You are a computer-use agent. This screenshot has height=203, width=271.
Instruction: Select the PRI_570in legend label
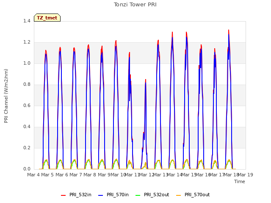click(x=118, y=195)
